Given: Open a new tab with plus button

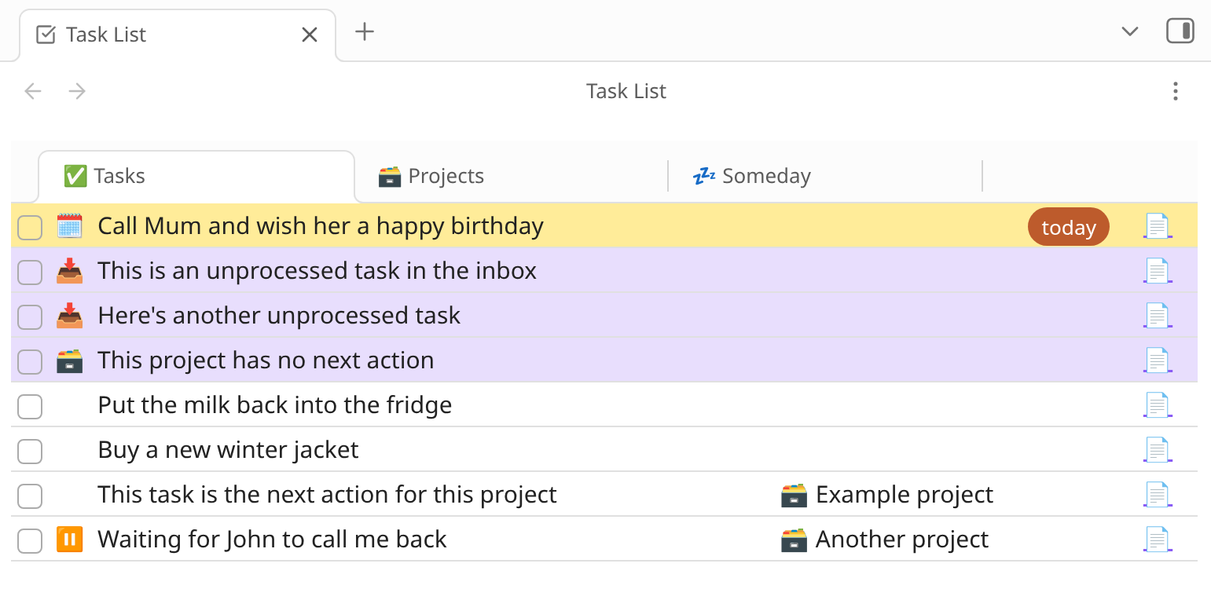Looking at the screenshot, I should 365,31.
